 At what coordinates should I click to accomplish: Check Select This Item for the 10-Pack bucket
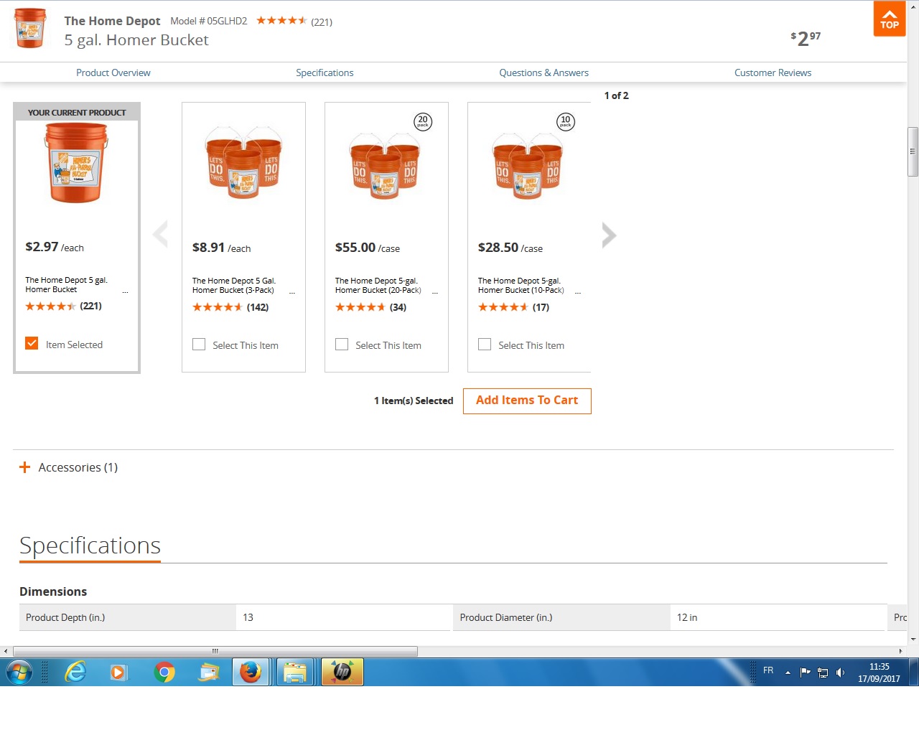(485, 345)
